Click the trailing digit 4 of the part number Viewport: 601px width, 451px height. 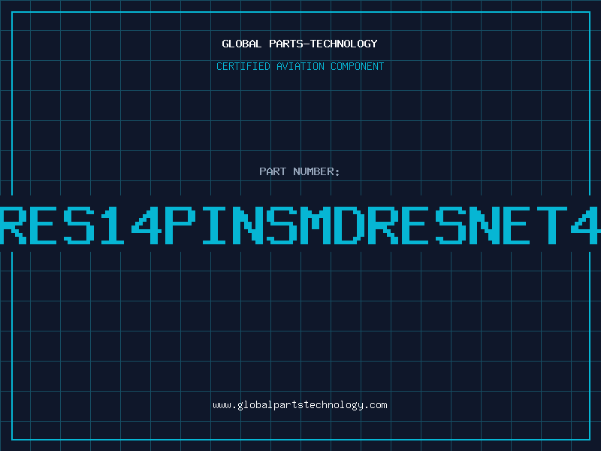(x=586, y=225)
